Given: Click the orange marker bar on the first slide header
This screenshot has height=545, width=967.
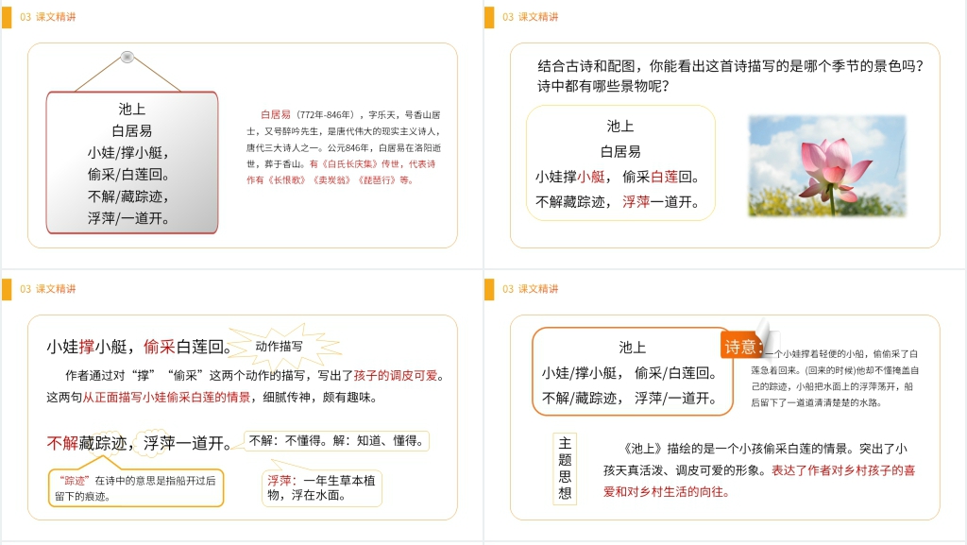Looking at the screenshot, I should point(7,17).
